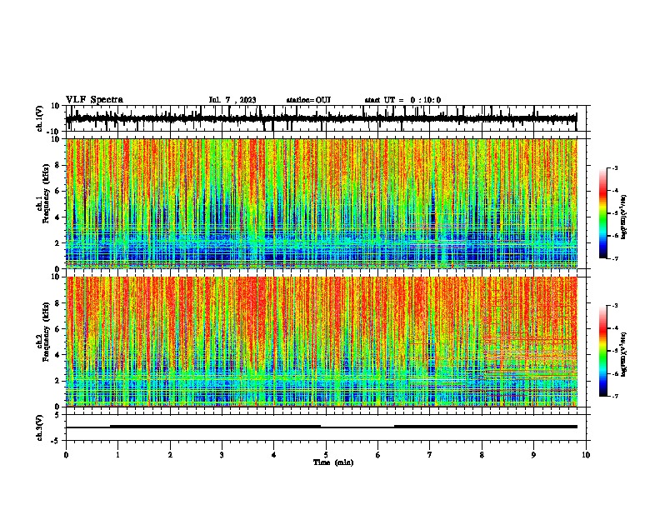Click inside the ch.1 frequency spectrogram
The width and height of the screenshot is (660, 510).
322,203
